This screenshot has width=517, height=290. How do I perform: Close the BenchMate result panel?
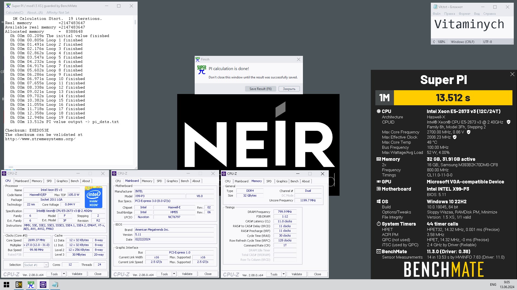[x=512, y=74]
